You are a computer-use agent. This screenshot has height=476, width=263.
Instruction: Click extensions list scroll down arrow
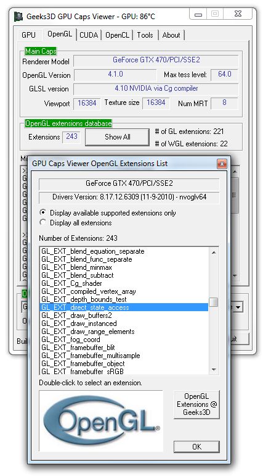point(214,369)
